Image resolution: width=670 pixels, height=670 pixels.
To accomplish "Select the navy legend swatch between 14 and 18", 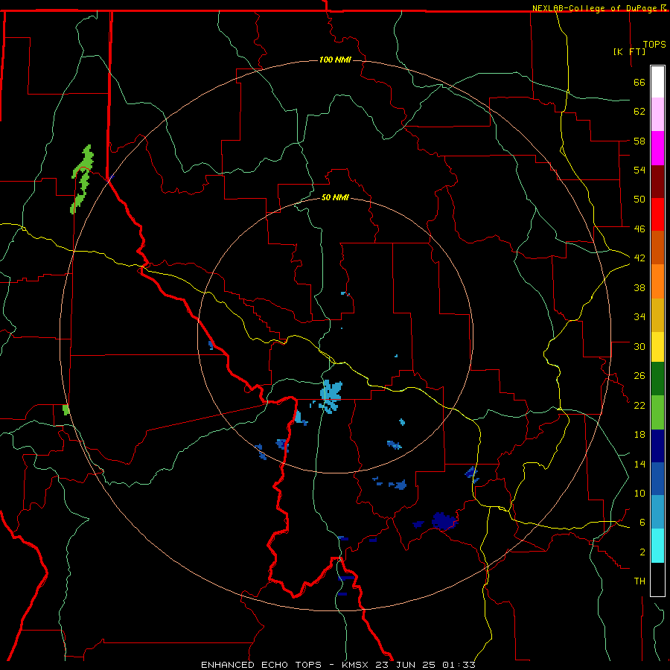I will (x=657, y=446).
